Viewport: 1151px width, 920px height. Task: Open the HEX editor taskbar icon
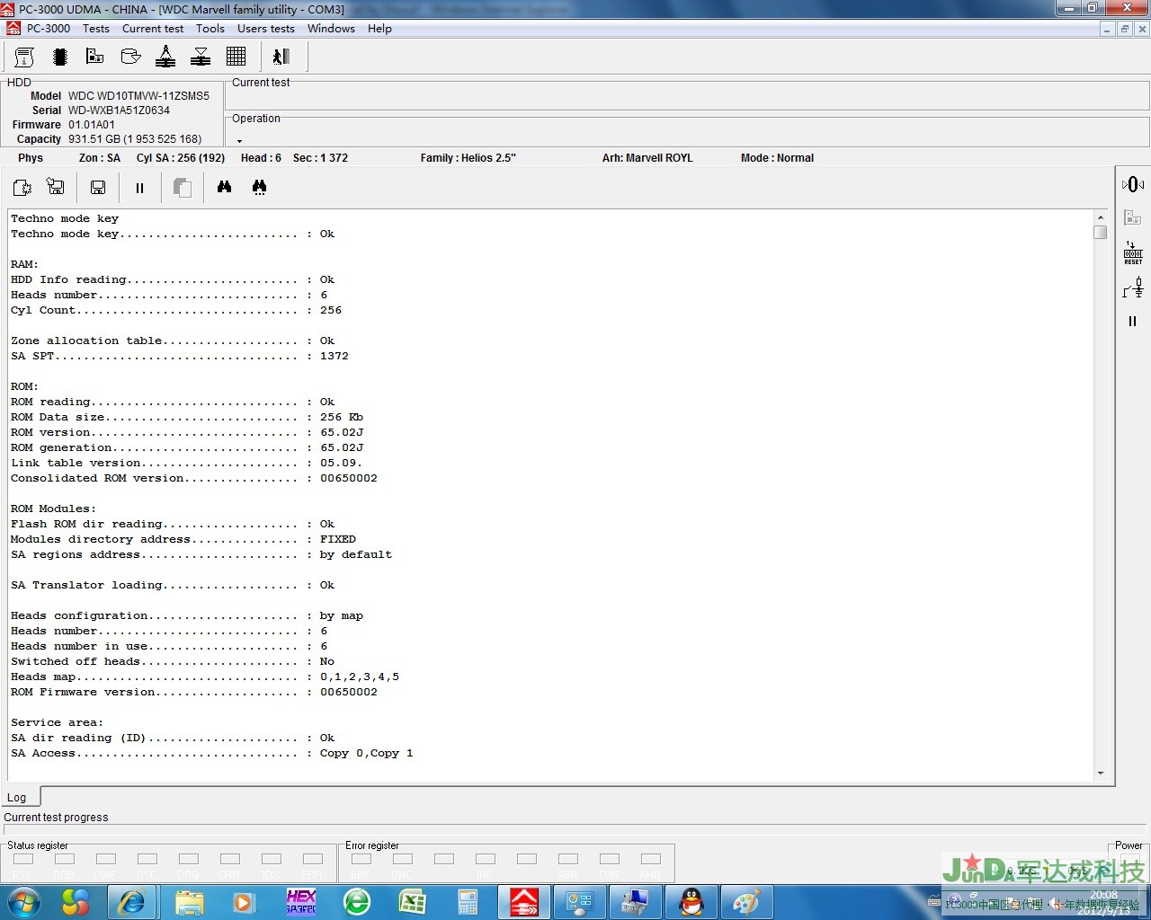[301, 901]
